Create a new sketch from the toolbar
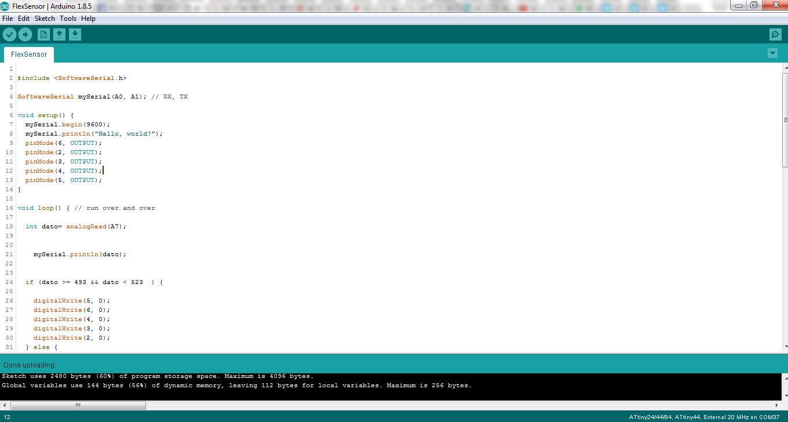 pyautogui.click(x=43, y=35)
